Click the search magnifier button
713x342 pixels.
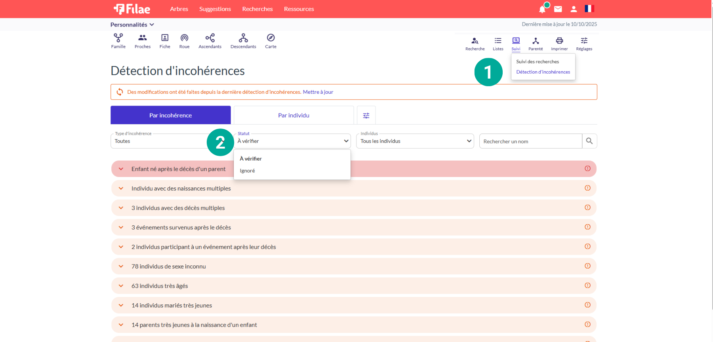click(589, 141)
